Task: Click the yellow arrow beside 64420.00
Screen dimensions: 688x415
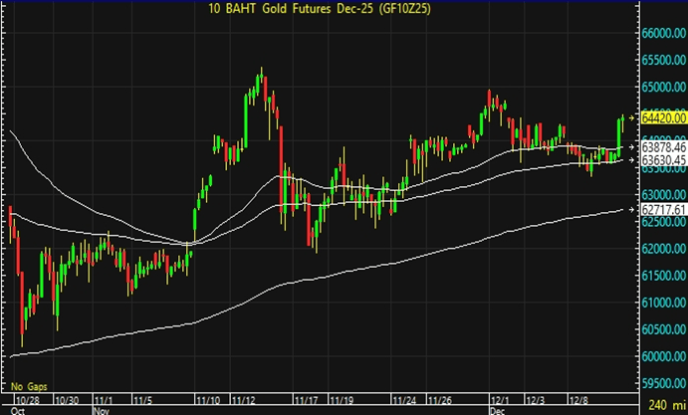Action: [x=633, y=117]
